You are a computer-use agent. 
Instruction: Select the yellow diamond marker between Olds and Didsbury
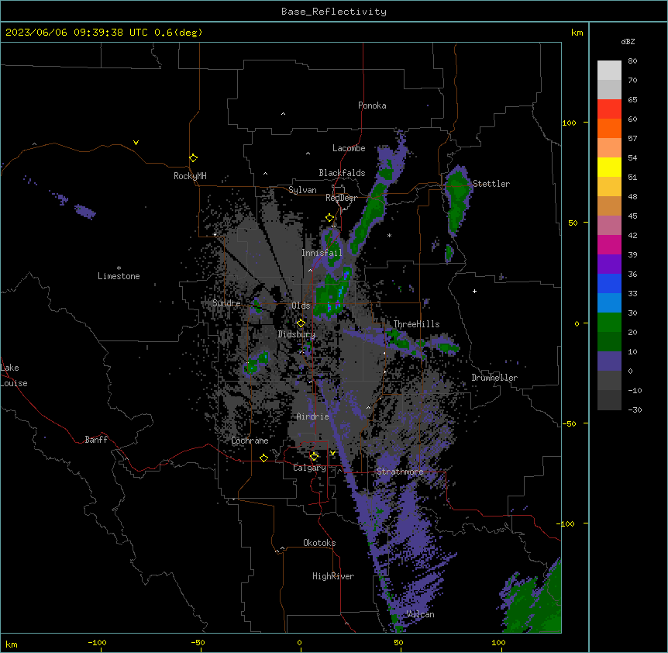pyautogui.click(x=301, y=323)
